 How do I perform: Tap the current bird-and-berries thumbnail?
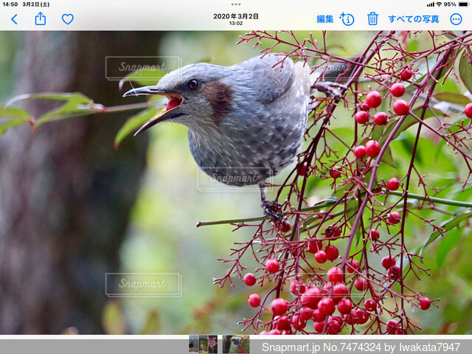[236, 344]
